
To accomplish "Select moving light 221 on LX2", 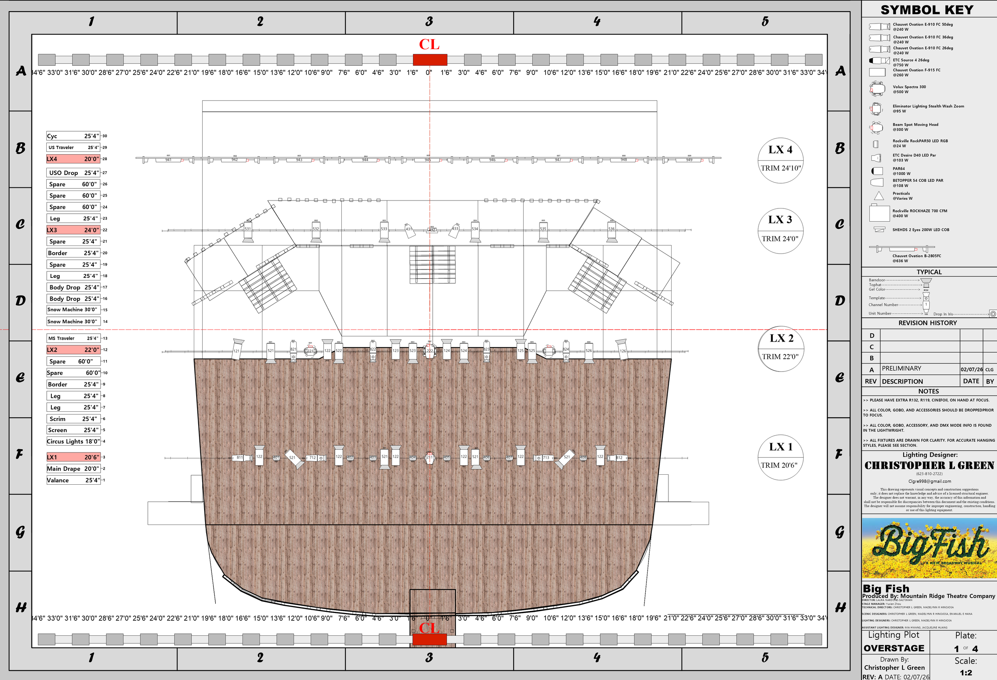I will tap(310, 351).
